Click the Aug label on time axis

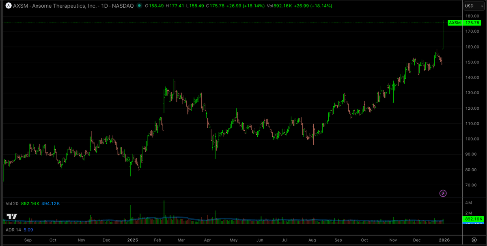coord(312,240)
